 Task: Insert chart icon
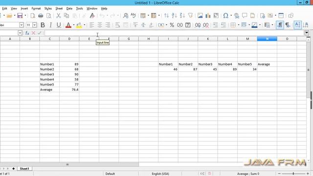click(x=208, y=16)
